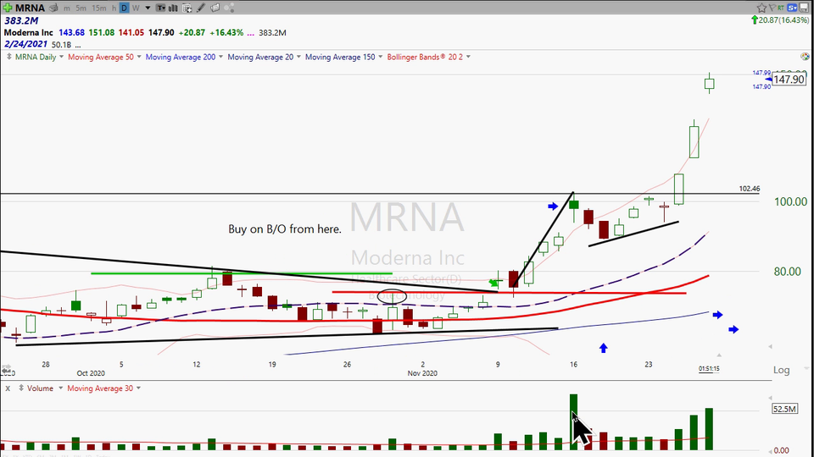Select the 15m timeframe
814x457 pixels.
coord(98,8)
